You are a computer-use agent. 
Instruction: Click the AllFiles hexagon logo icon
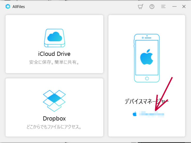7,7
